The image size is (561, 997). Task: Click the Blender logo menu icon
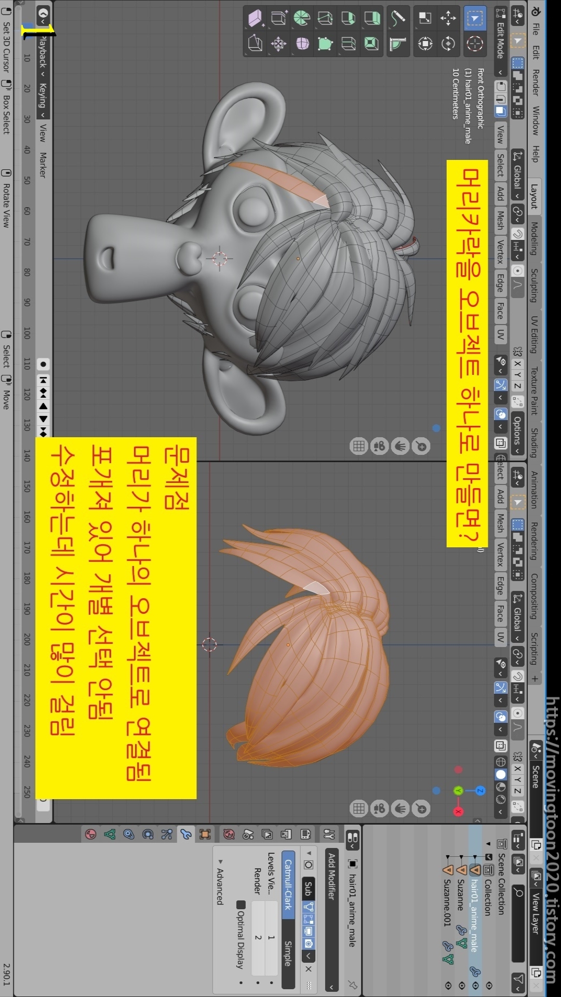536,11
